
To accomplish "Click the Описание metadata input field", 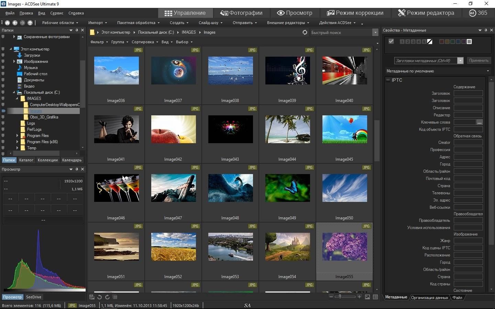I will tap(468, 108).
